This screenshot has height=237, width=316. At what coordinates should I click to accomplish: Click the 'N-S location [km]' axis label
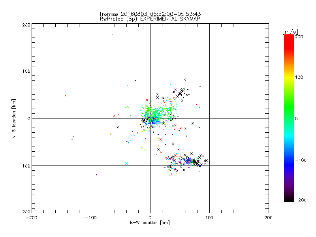pos(14,119)
